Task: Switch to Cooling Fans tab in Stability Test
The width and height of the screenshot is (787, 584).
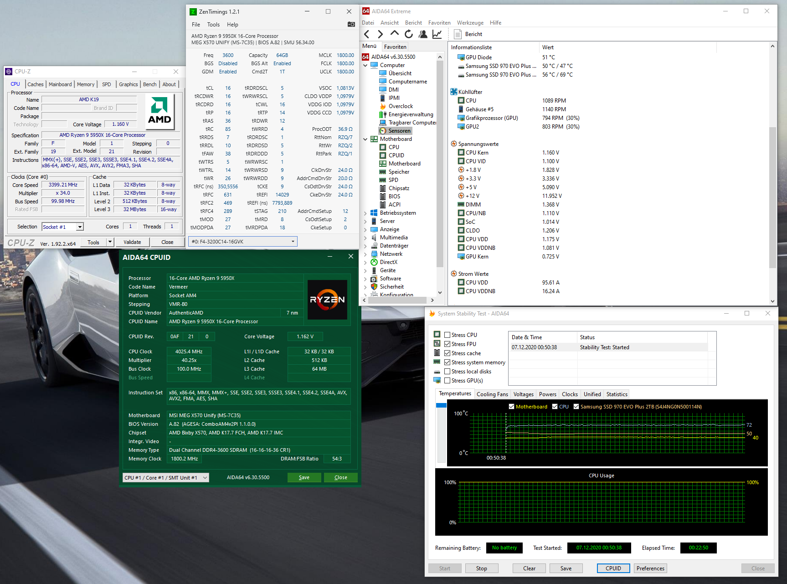Action: (492, 394)
